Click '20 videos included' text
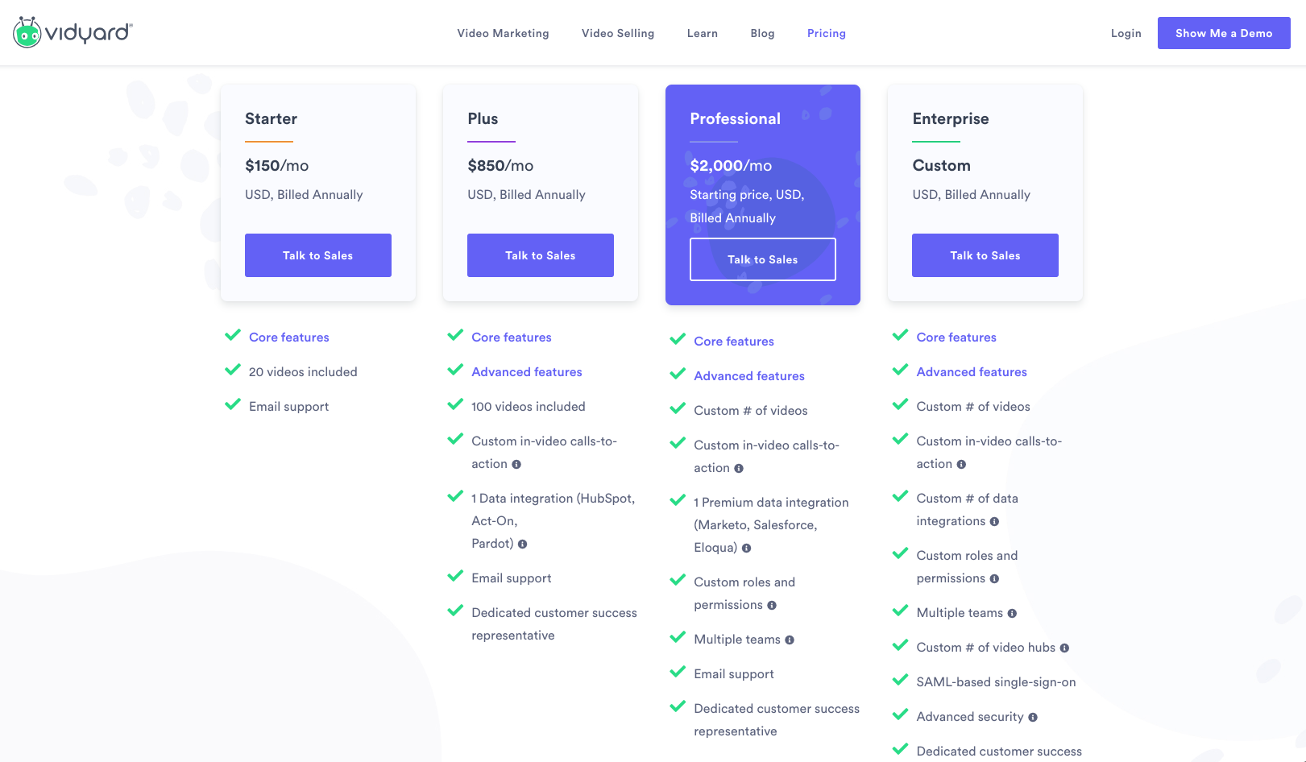Image resolution: width=1306 pixels, height=762 pixels. tap(303, 372)
